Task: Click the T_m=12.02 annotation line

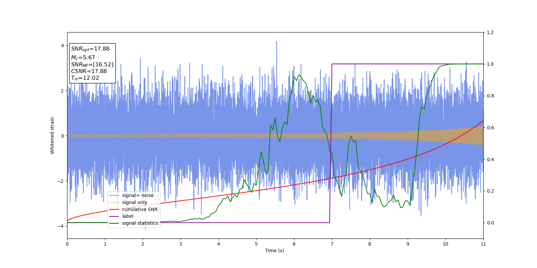Action: (85, 78)
